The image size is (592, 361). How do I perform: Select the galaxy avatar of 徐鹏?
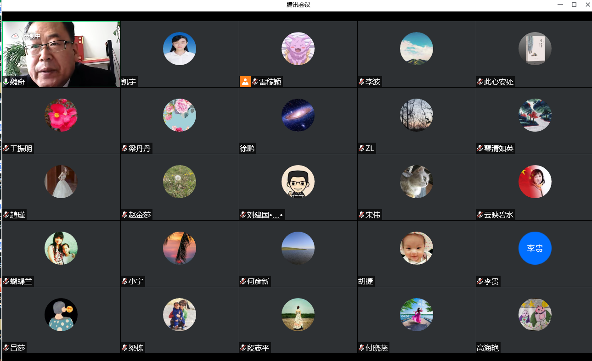pos(298,115)
